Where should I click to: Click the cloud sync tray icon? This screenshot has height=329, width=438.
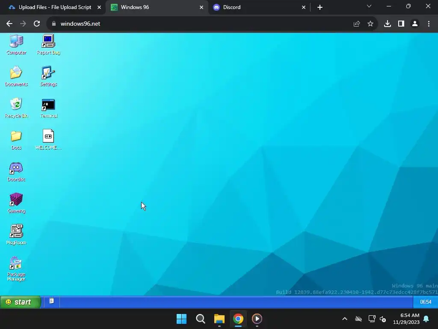[x=358, y=319]
